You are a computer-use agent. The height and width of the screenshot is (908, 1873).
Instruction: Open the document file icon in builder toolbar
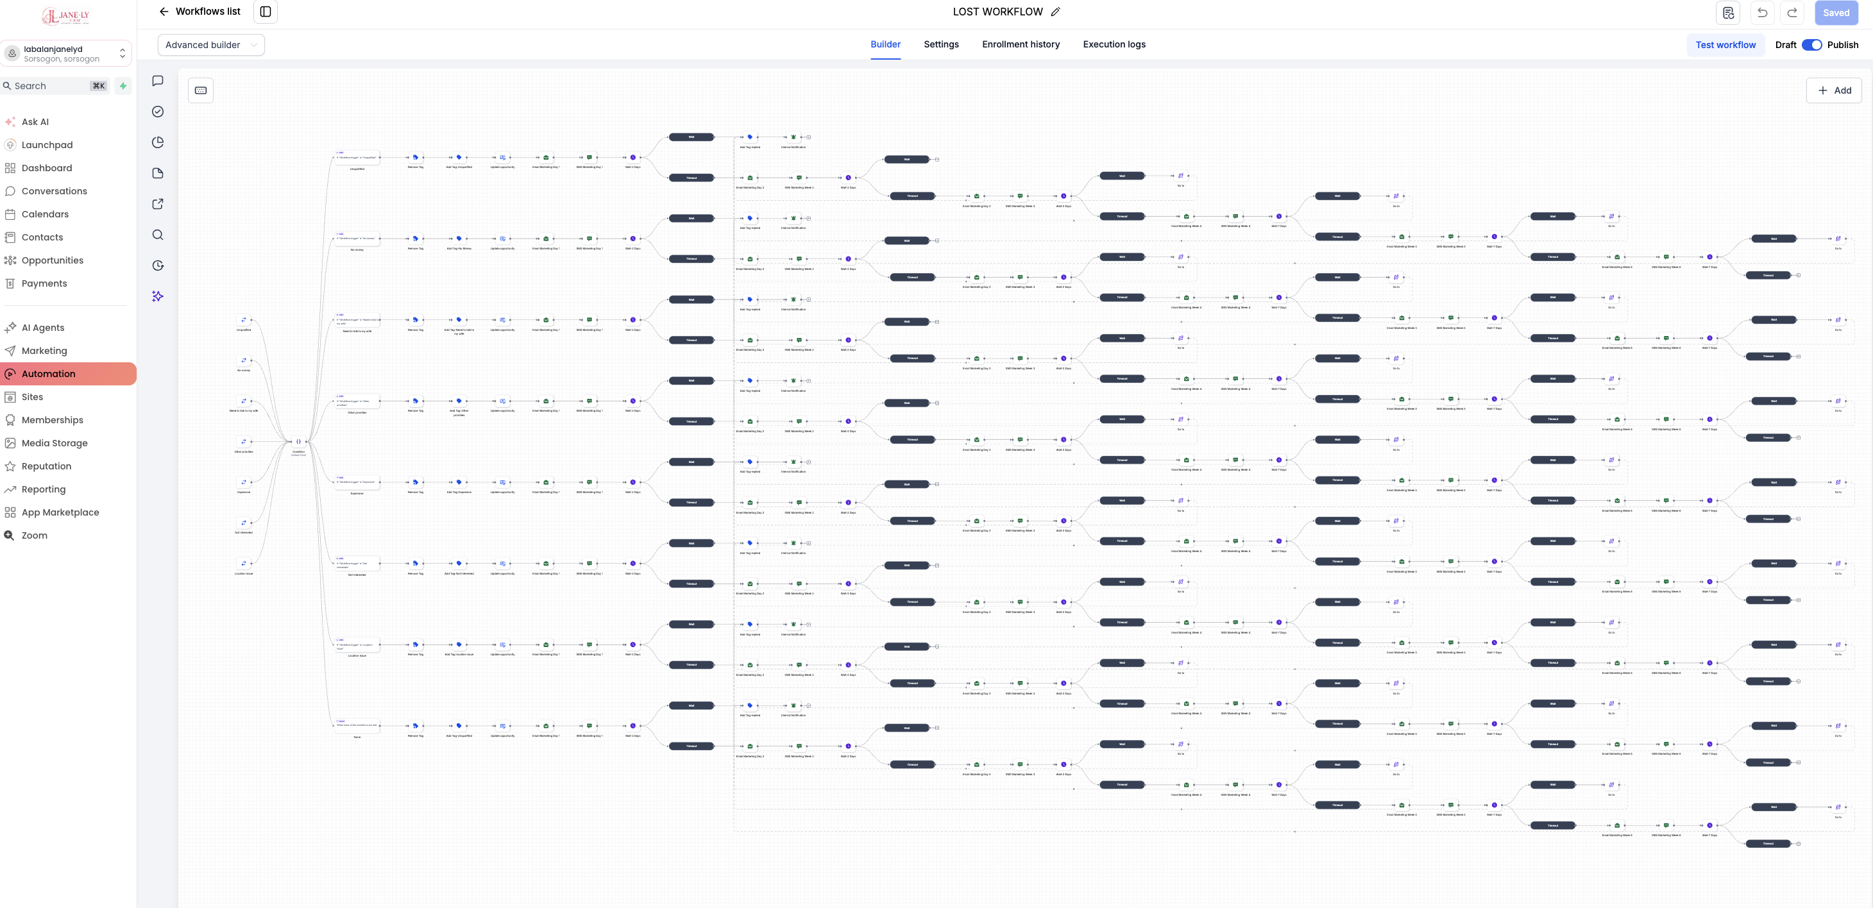point(158,173)
